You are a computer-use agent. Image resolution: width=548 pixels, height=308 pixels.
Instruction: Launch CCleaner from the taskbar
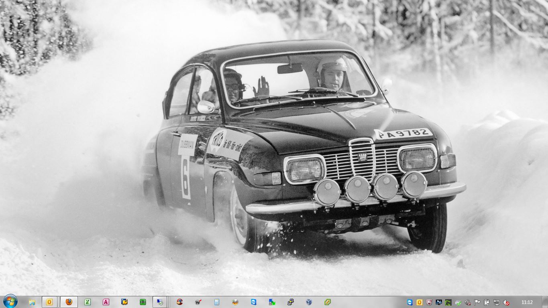[x=179, y=302]
